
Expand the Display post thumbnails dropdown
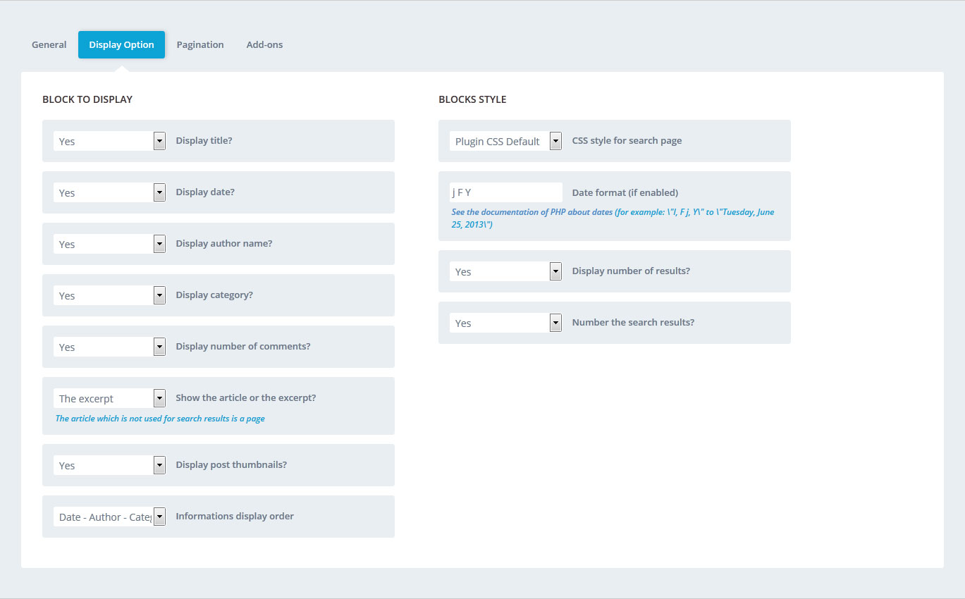[109, 465]
